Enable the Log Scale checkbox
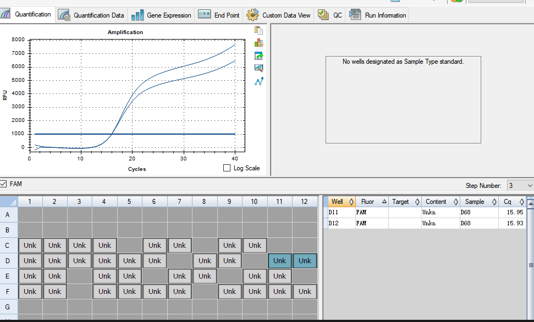The width and height of the screenshot is (534, 322). click(x=227, y=168)
